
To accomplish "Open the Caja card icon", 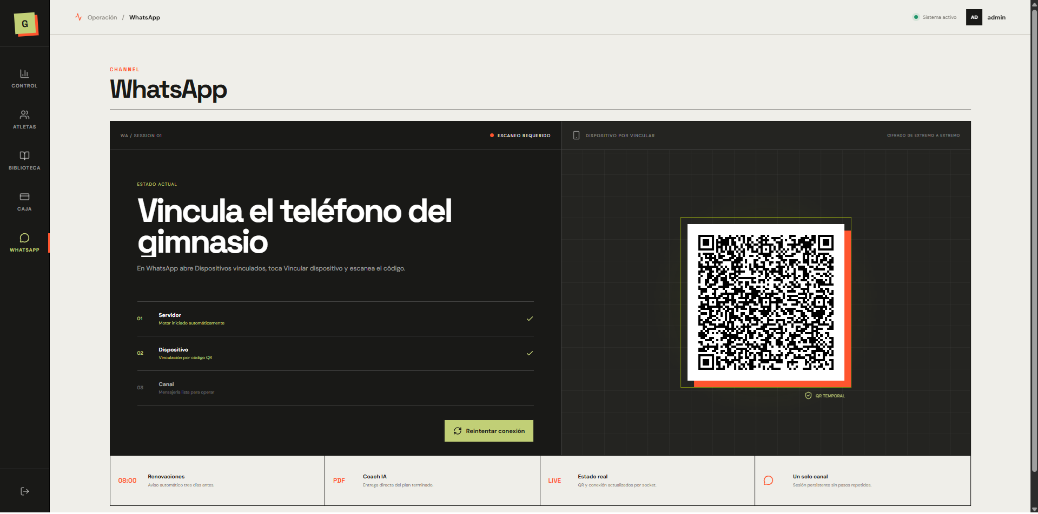I will [x=24, y=197].
